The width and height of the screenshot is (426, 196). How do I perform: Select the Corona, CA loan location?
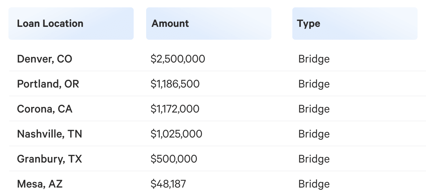tap(45, 109)
